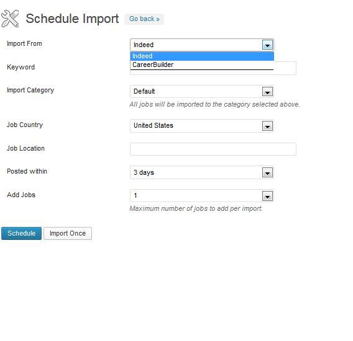Click the Schedule Import page heading
Image resolution: width=353 pixels, height=341 pixels.
tap(72, 19)
